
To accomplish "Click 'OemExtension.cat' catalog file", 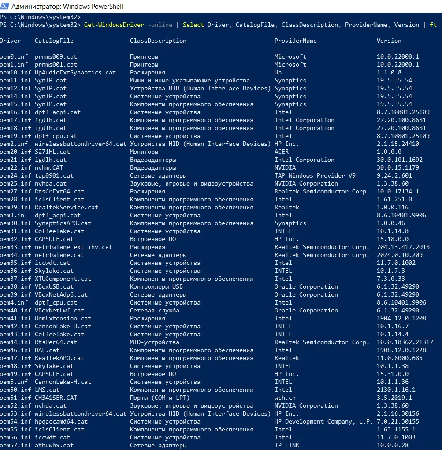I will pos(63,319).
